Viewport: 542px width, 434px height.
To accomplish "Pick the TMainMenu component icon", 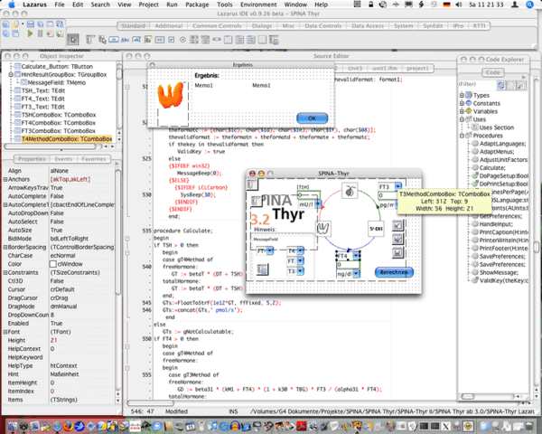I will click(x=90, y=40).
